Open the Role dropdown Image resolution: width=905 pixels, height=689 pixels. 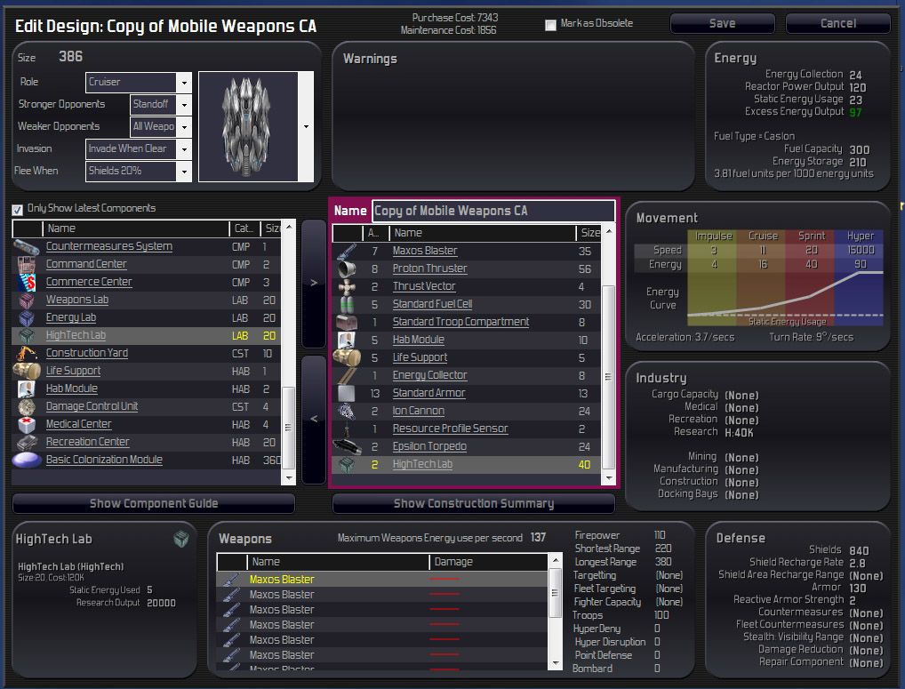[184, 83]
